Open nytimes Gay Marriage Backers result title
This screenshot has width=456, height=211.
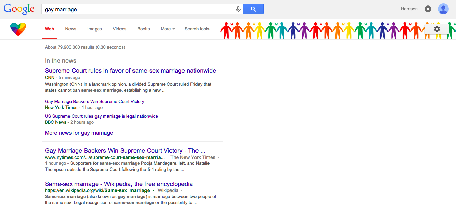125,151
